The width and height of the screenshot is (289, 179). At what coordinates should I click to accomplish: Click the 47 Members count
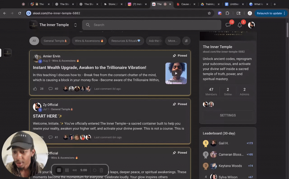211,92
